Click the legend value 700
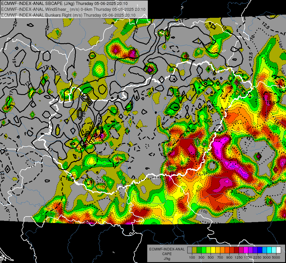Viewport: 286px width, 263px height. coord(220,257)
